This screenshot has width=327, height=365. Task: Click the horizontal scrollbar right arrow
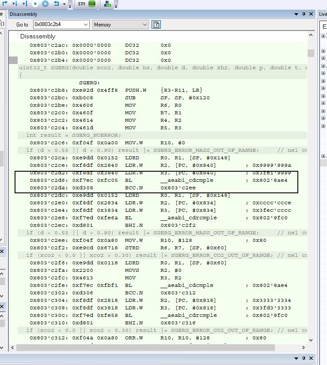click(303, 347)
